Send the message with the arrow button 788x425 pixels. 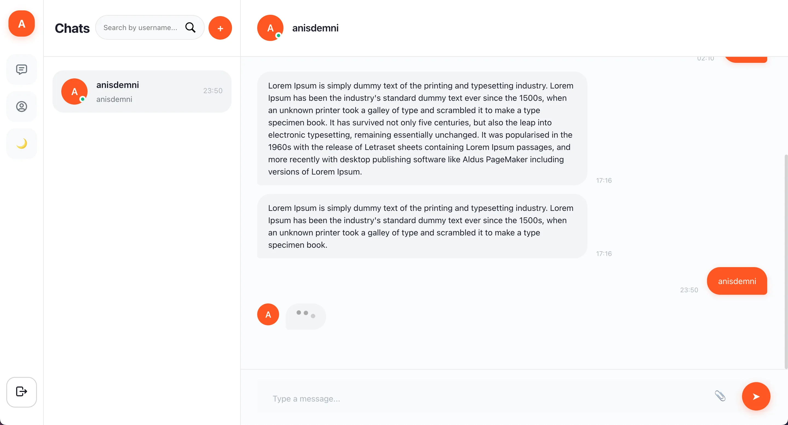756,396
